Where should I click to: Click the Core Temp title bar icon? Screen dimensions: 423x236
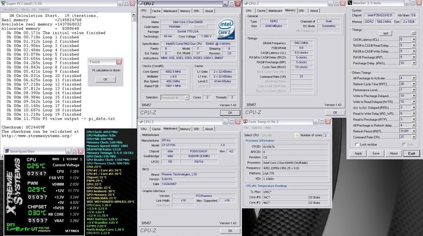245,122
